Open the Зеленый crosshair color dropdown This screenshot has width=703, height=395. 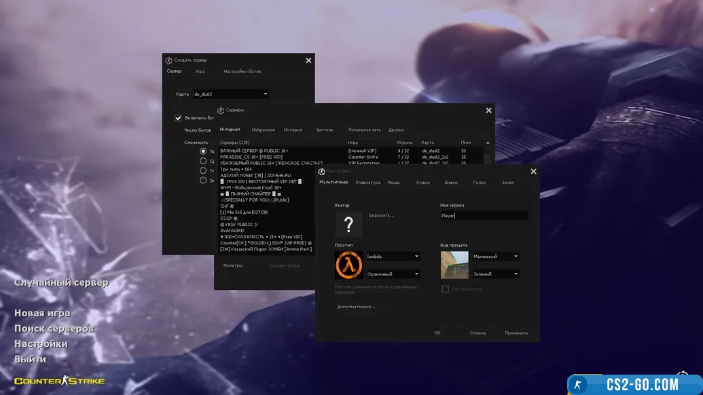(496, 274)
